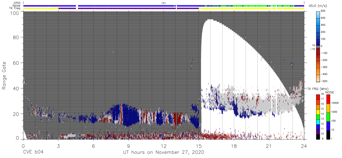Click the 12 tick on UT hours axis

pyautogui.click(x=164, y=146)
